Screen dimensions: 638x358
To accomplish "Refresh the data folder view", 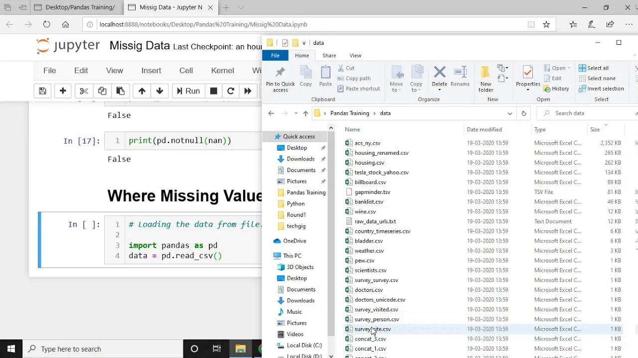I will coord(523,113).
